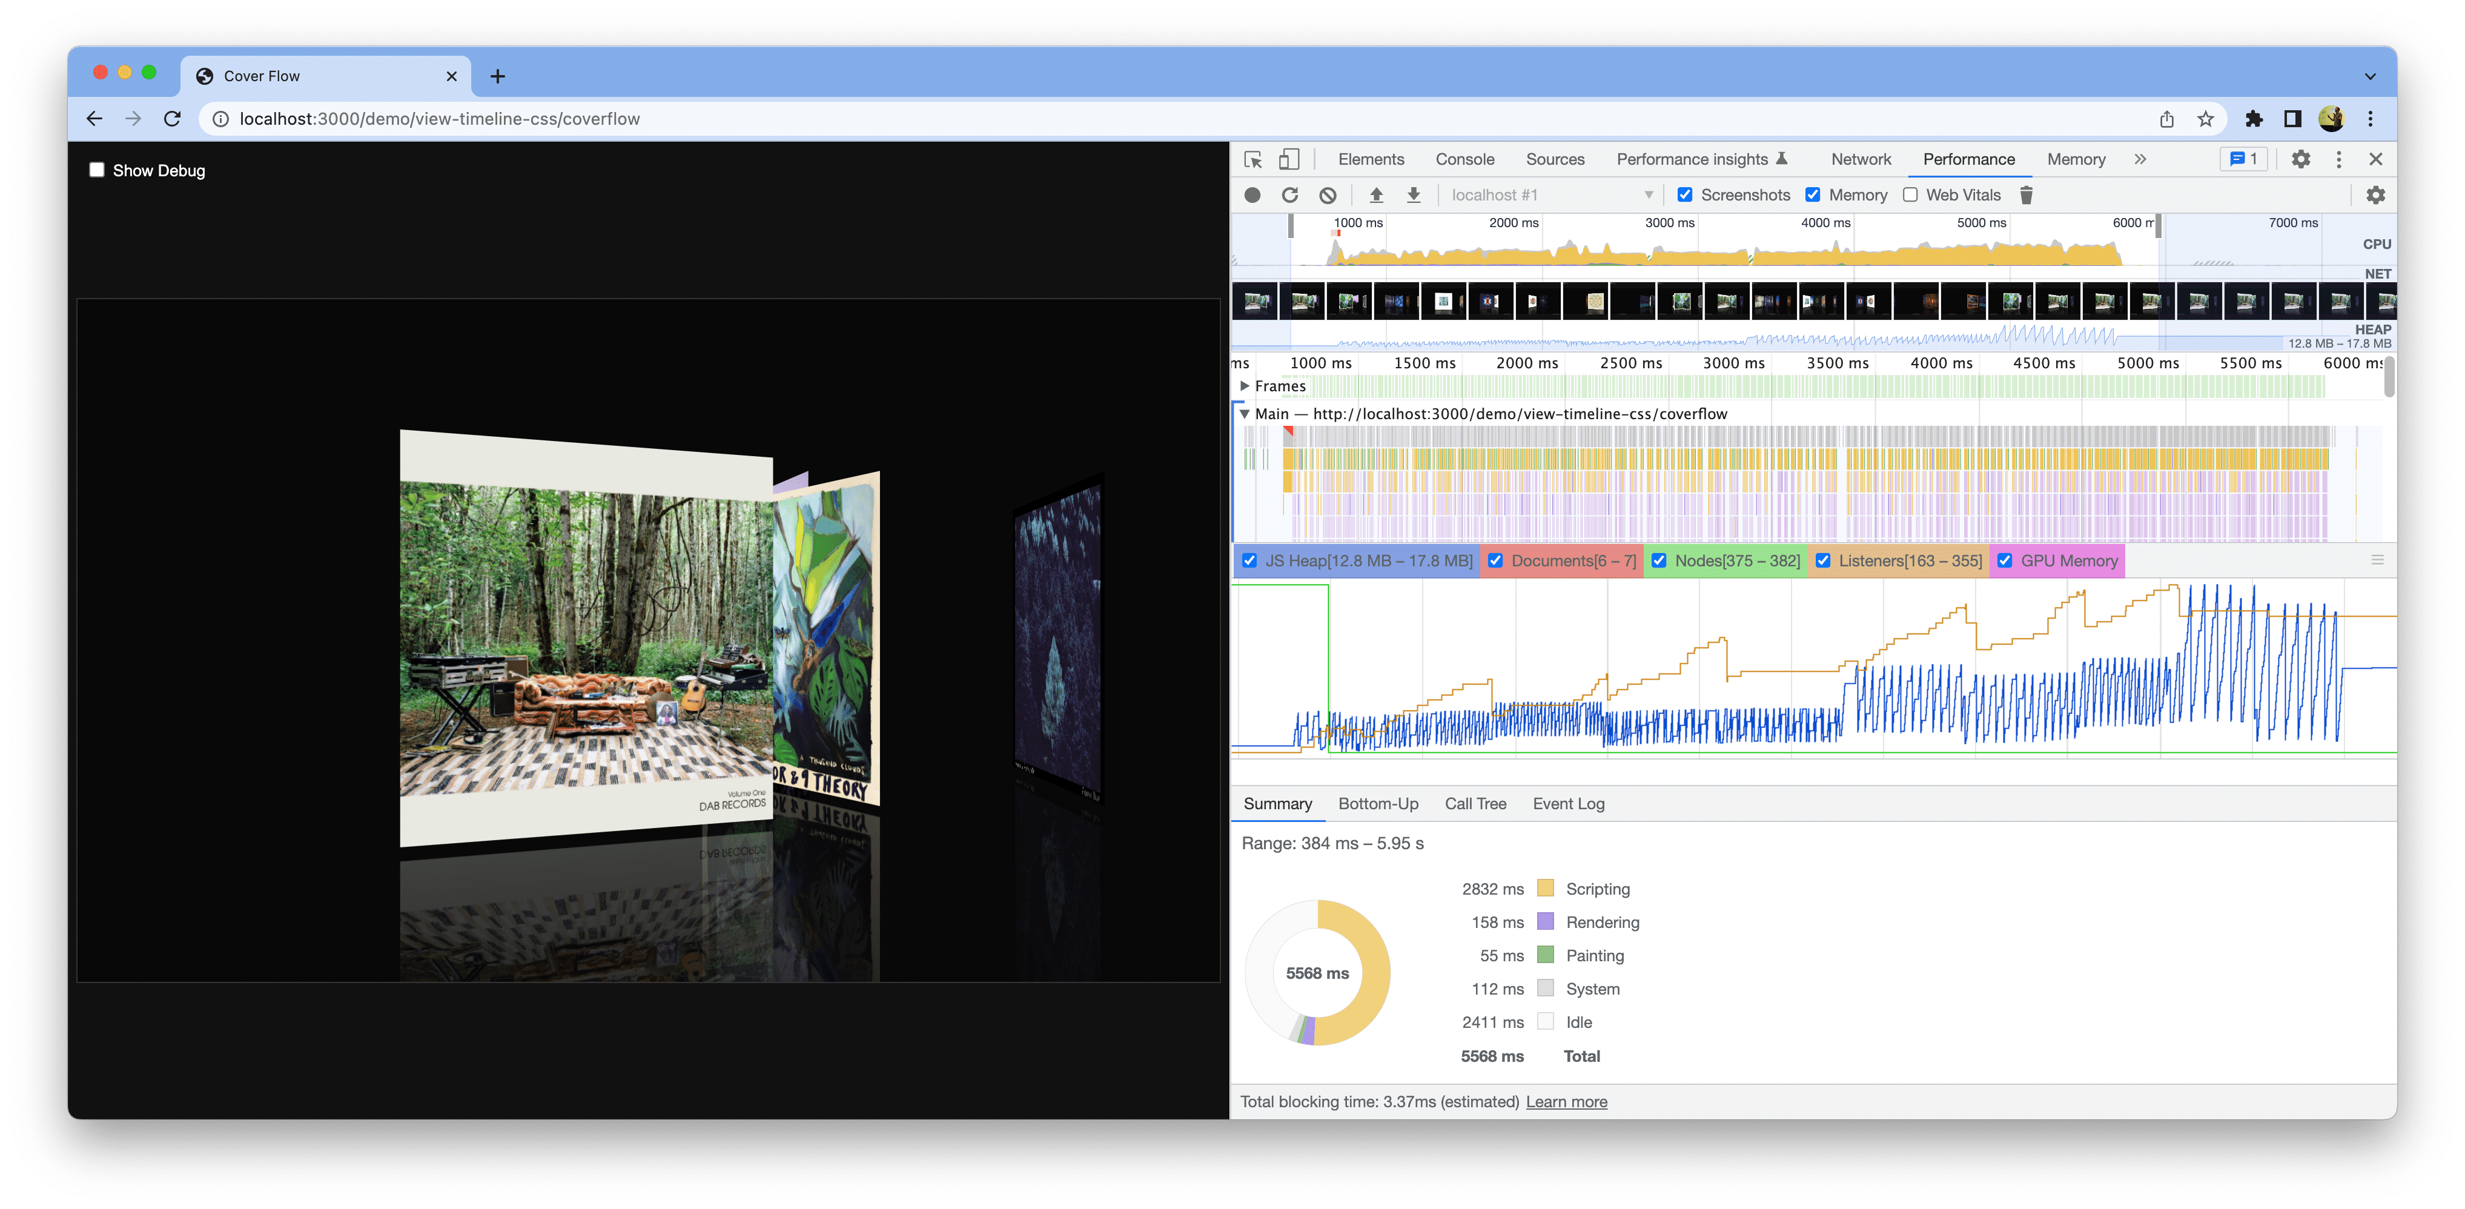Image resolution: width=2465 pixels, height=1209 pixels.
Task: Click the reload and profile icon
Action: coord(1289,195)
